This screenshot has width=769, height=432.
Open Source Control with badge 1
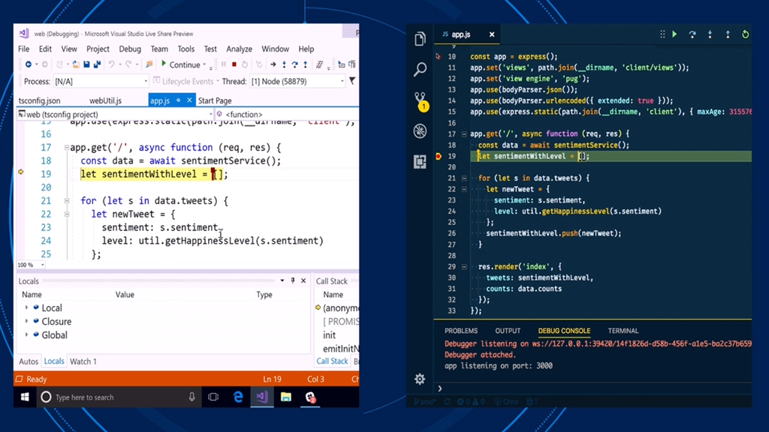tap(420, 100)
